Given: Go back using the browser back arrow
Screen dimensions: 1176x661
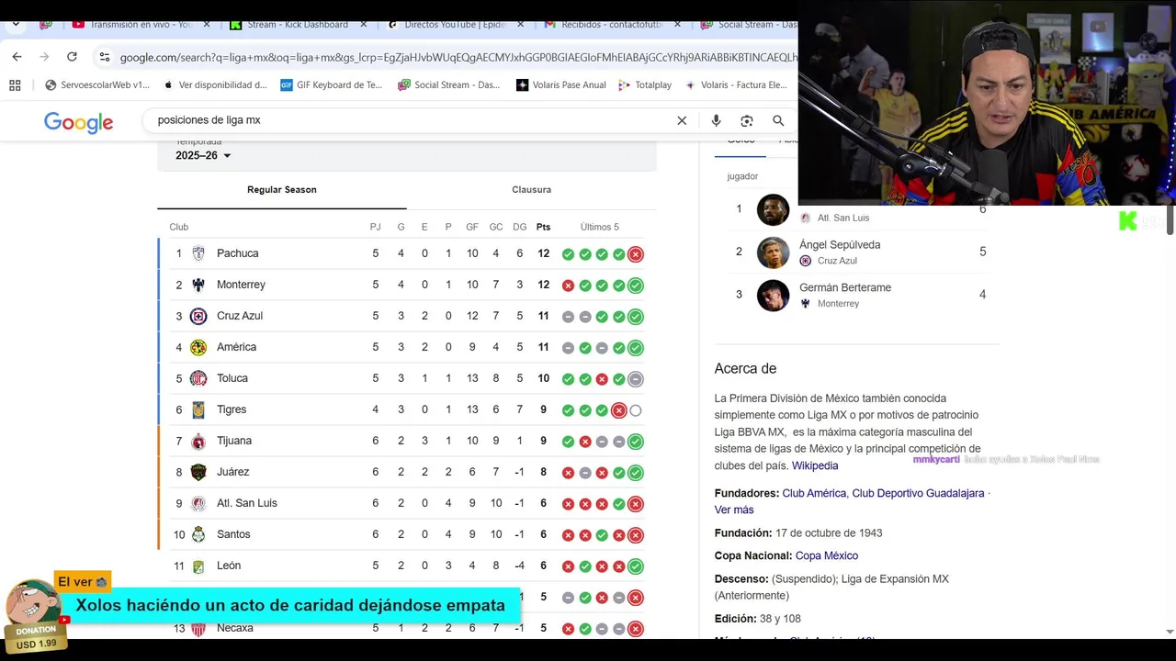Looking at the screenshot, I should [x=17, y=57].
